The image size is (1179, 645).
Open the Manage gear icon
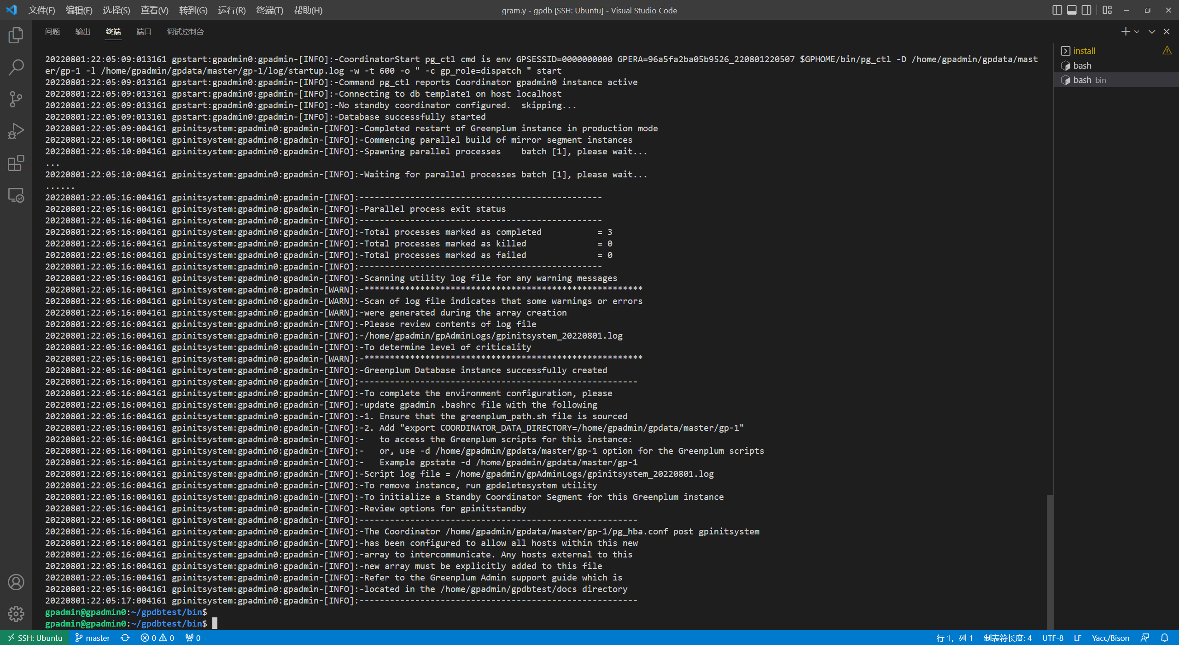tap(16, 614)
